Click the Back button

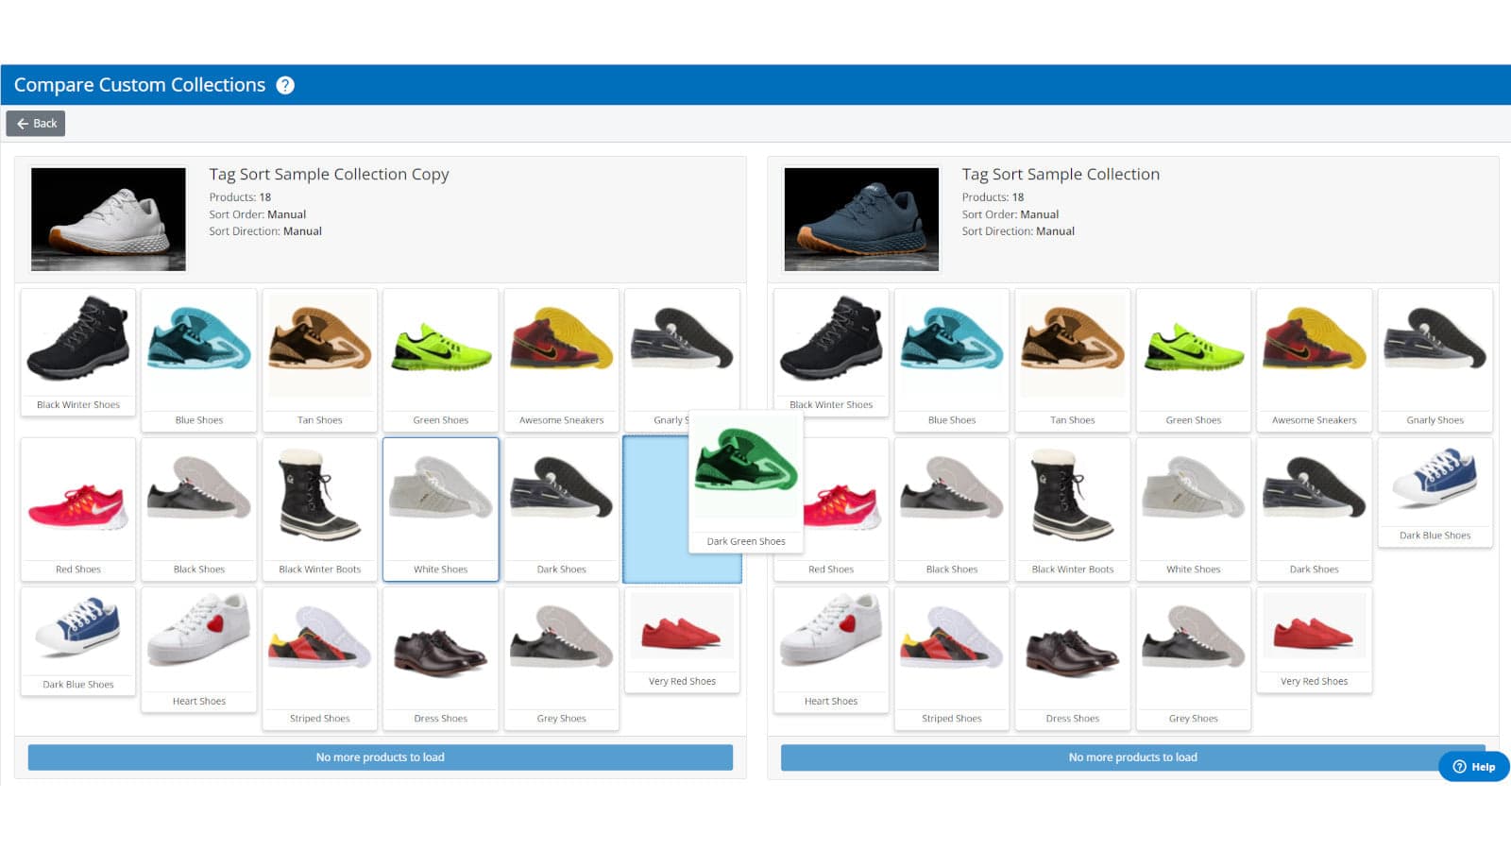pos(36,123)
